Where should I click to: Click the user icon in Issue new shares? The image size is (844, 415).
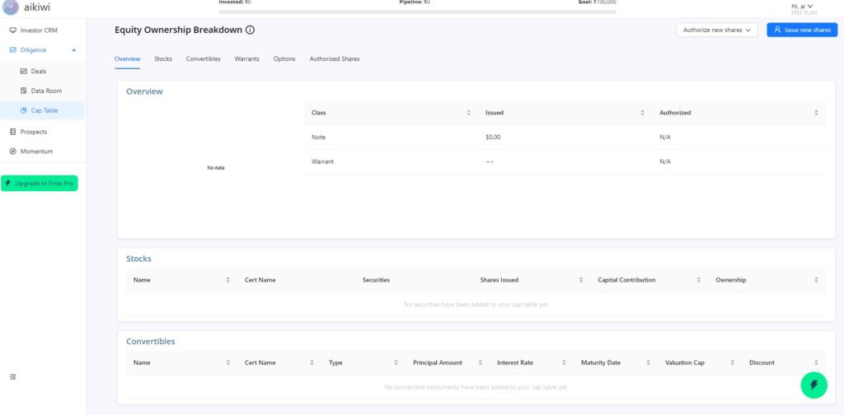tap(777, 30)
